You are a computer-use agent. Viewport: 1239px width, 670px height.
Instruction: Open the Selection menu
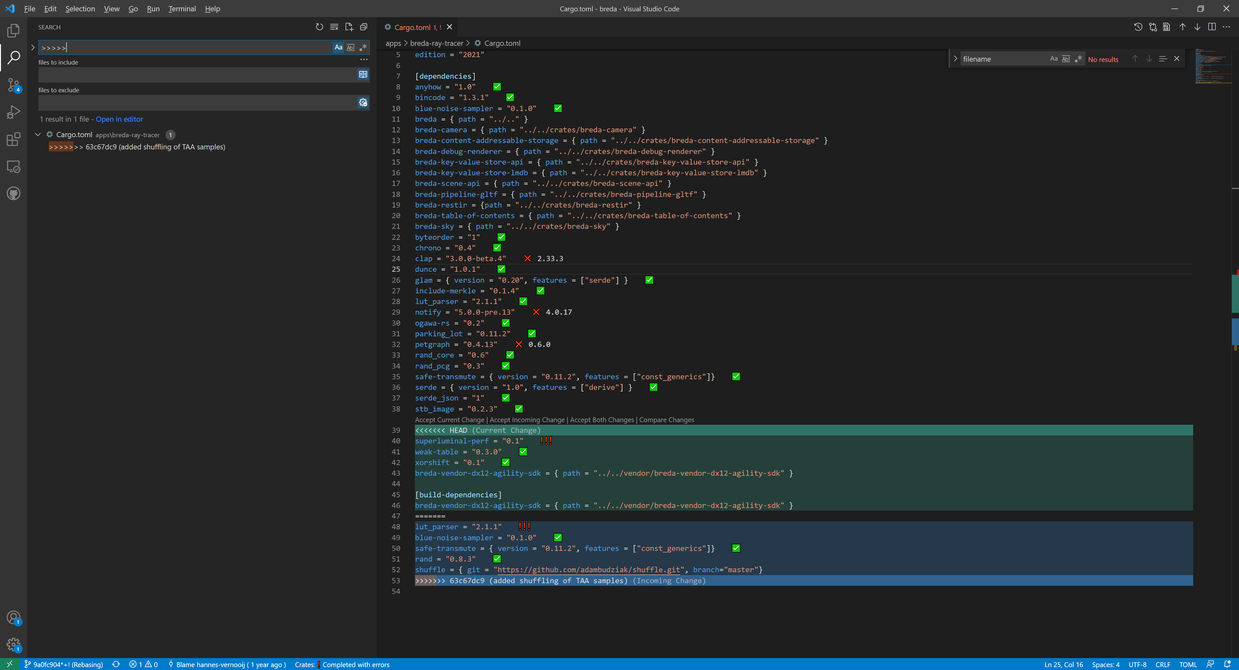pyautogui.click(x=80, y=9)
